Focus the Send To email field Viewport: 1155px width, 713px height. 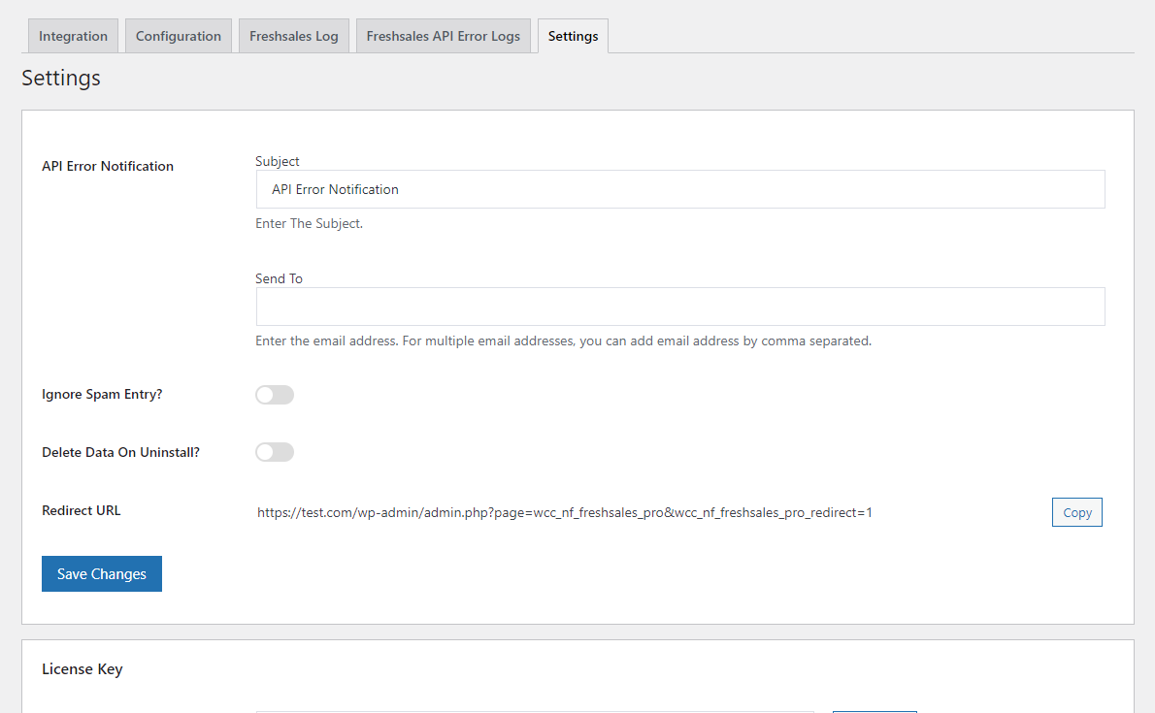point(680,307)
